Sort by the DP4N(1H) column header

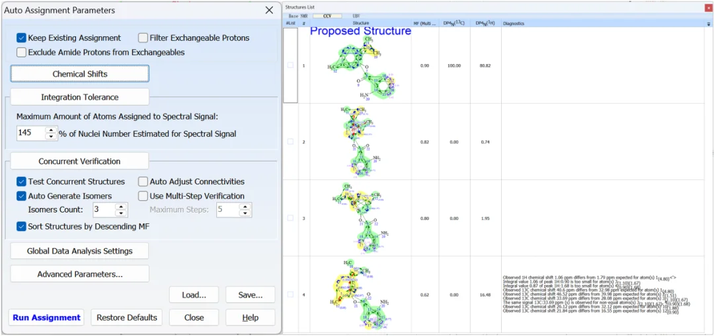pos(485,23)
